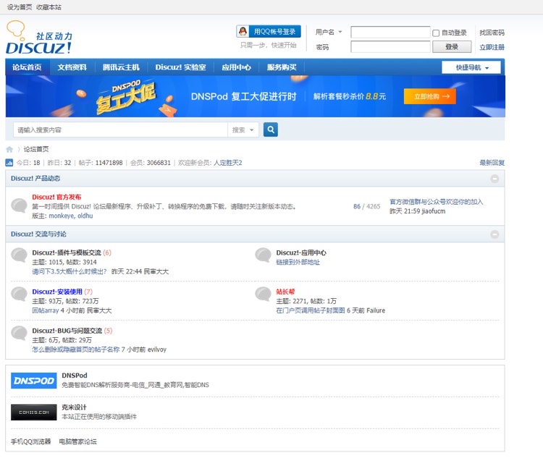The height and width of the screenshot is (458, 543).
Task: Open the Discuz! 实验室 nav item
Action: 180,67
